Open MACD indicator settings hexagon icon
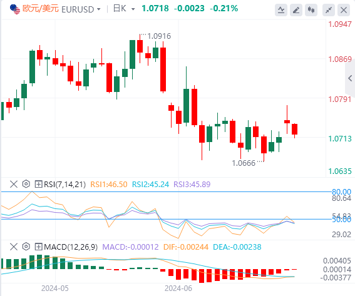 pos(26,247)
